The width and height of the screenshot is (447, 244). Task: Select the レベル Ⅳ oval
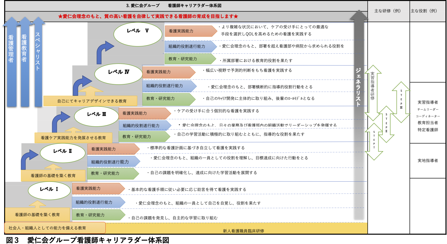tap(118, 74)
